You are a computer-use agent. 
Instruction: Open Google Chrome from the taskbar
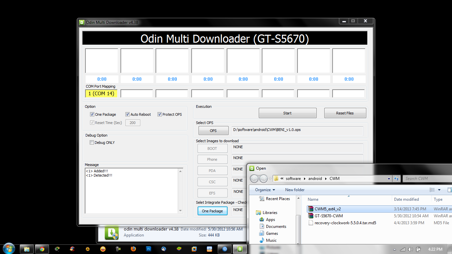pos(42,249)
